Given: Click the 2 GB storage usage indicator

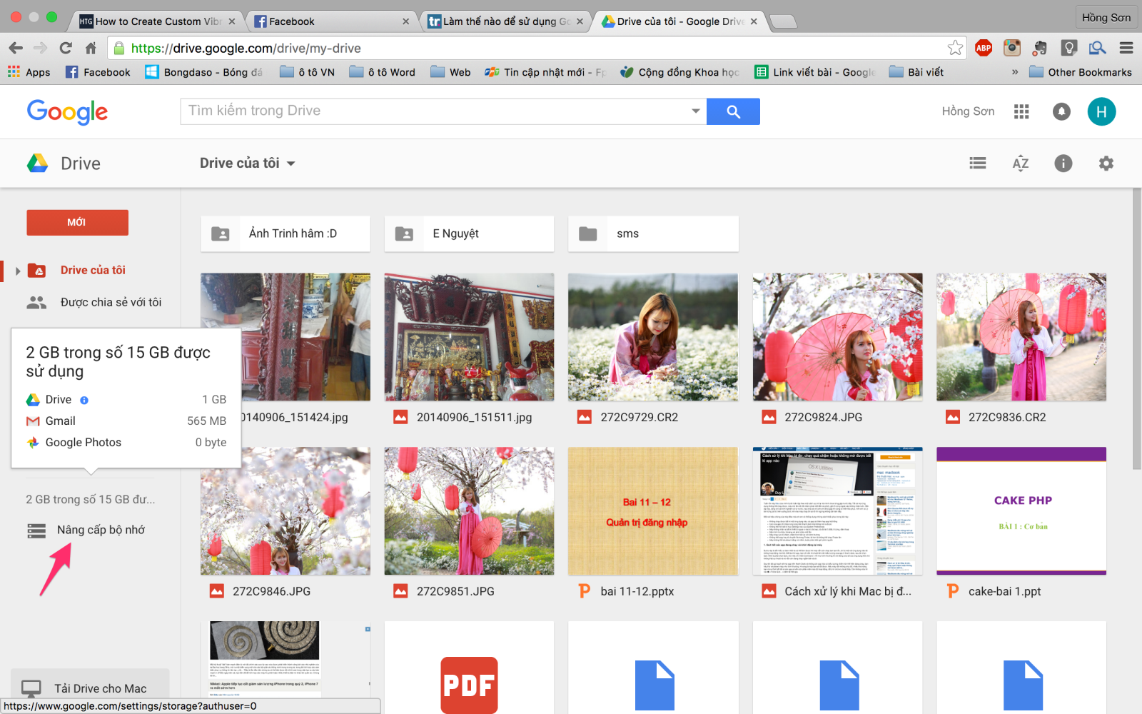Looking at the screenshot, I should click(90, 498).
